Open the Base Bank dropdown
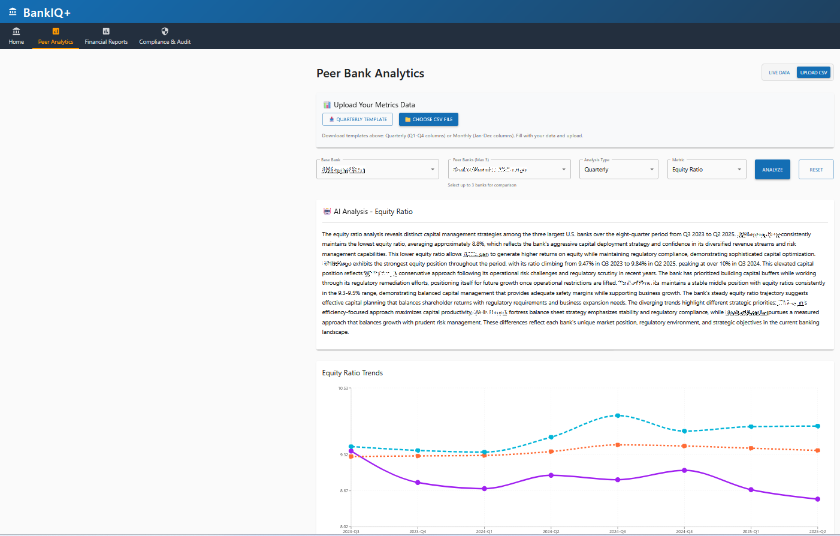Screen dimensions: 840x536 click(377, 170)
